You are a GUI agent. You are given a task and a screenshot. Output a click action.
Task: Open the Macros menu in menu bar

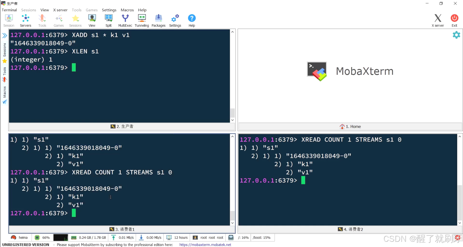point(127,10)
